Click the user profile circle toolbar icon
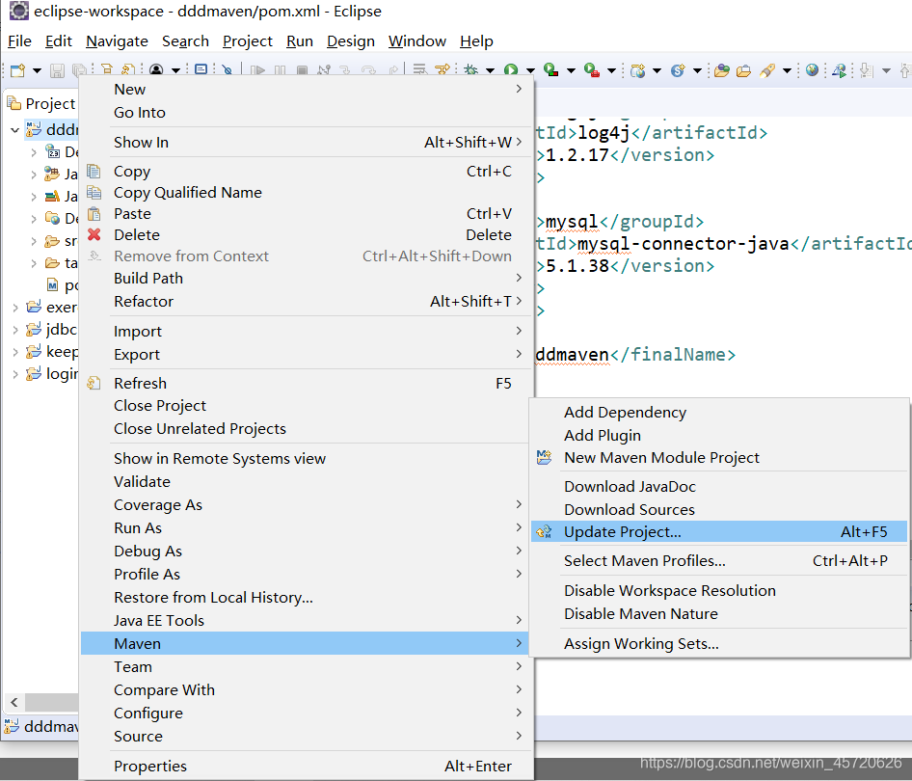 pos(156,70)
